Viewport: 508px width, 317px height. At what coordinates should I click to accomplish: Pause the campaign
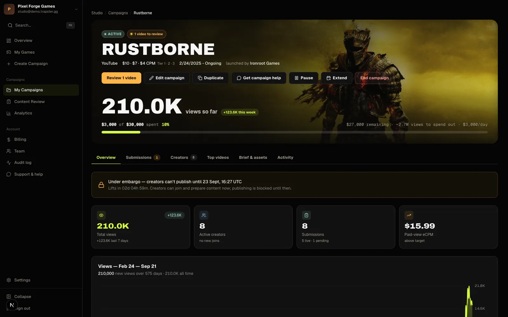pos(304,78)
